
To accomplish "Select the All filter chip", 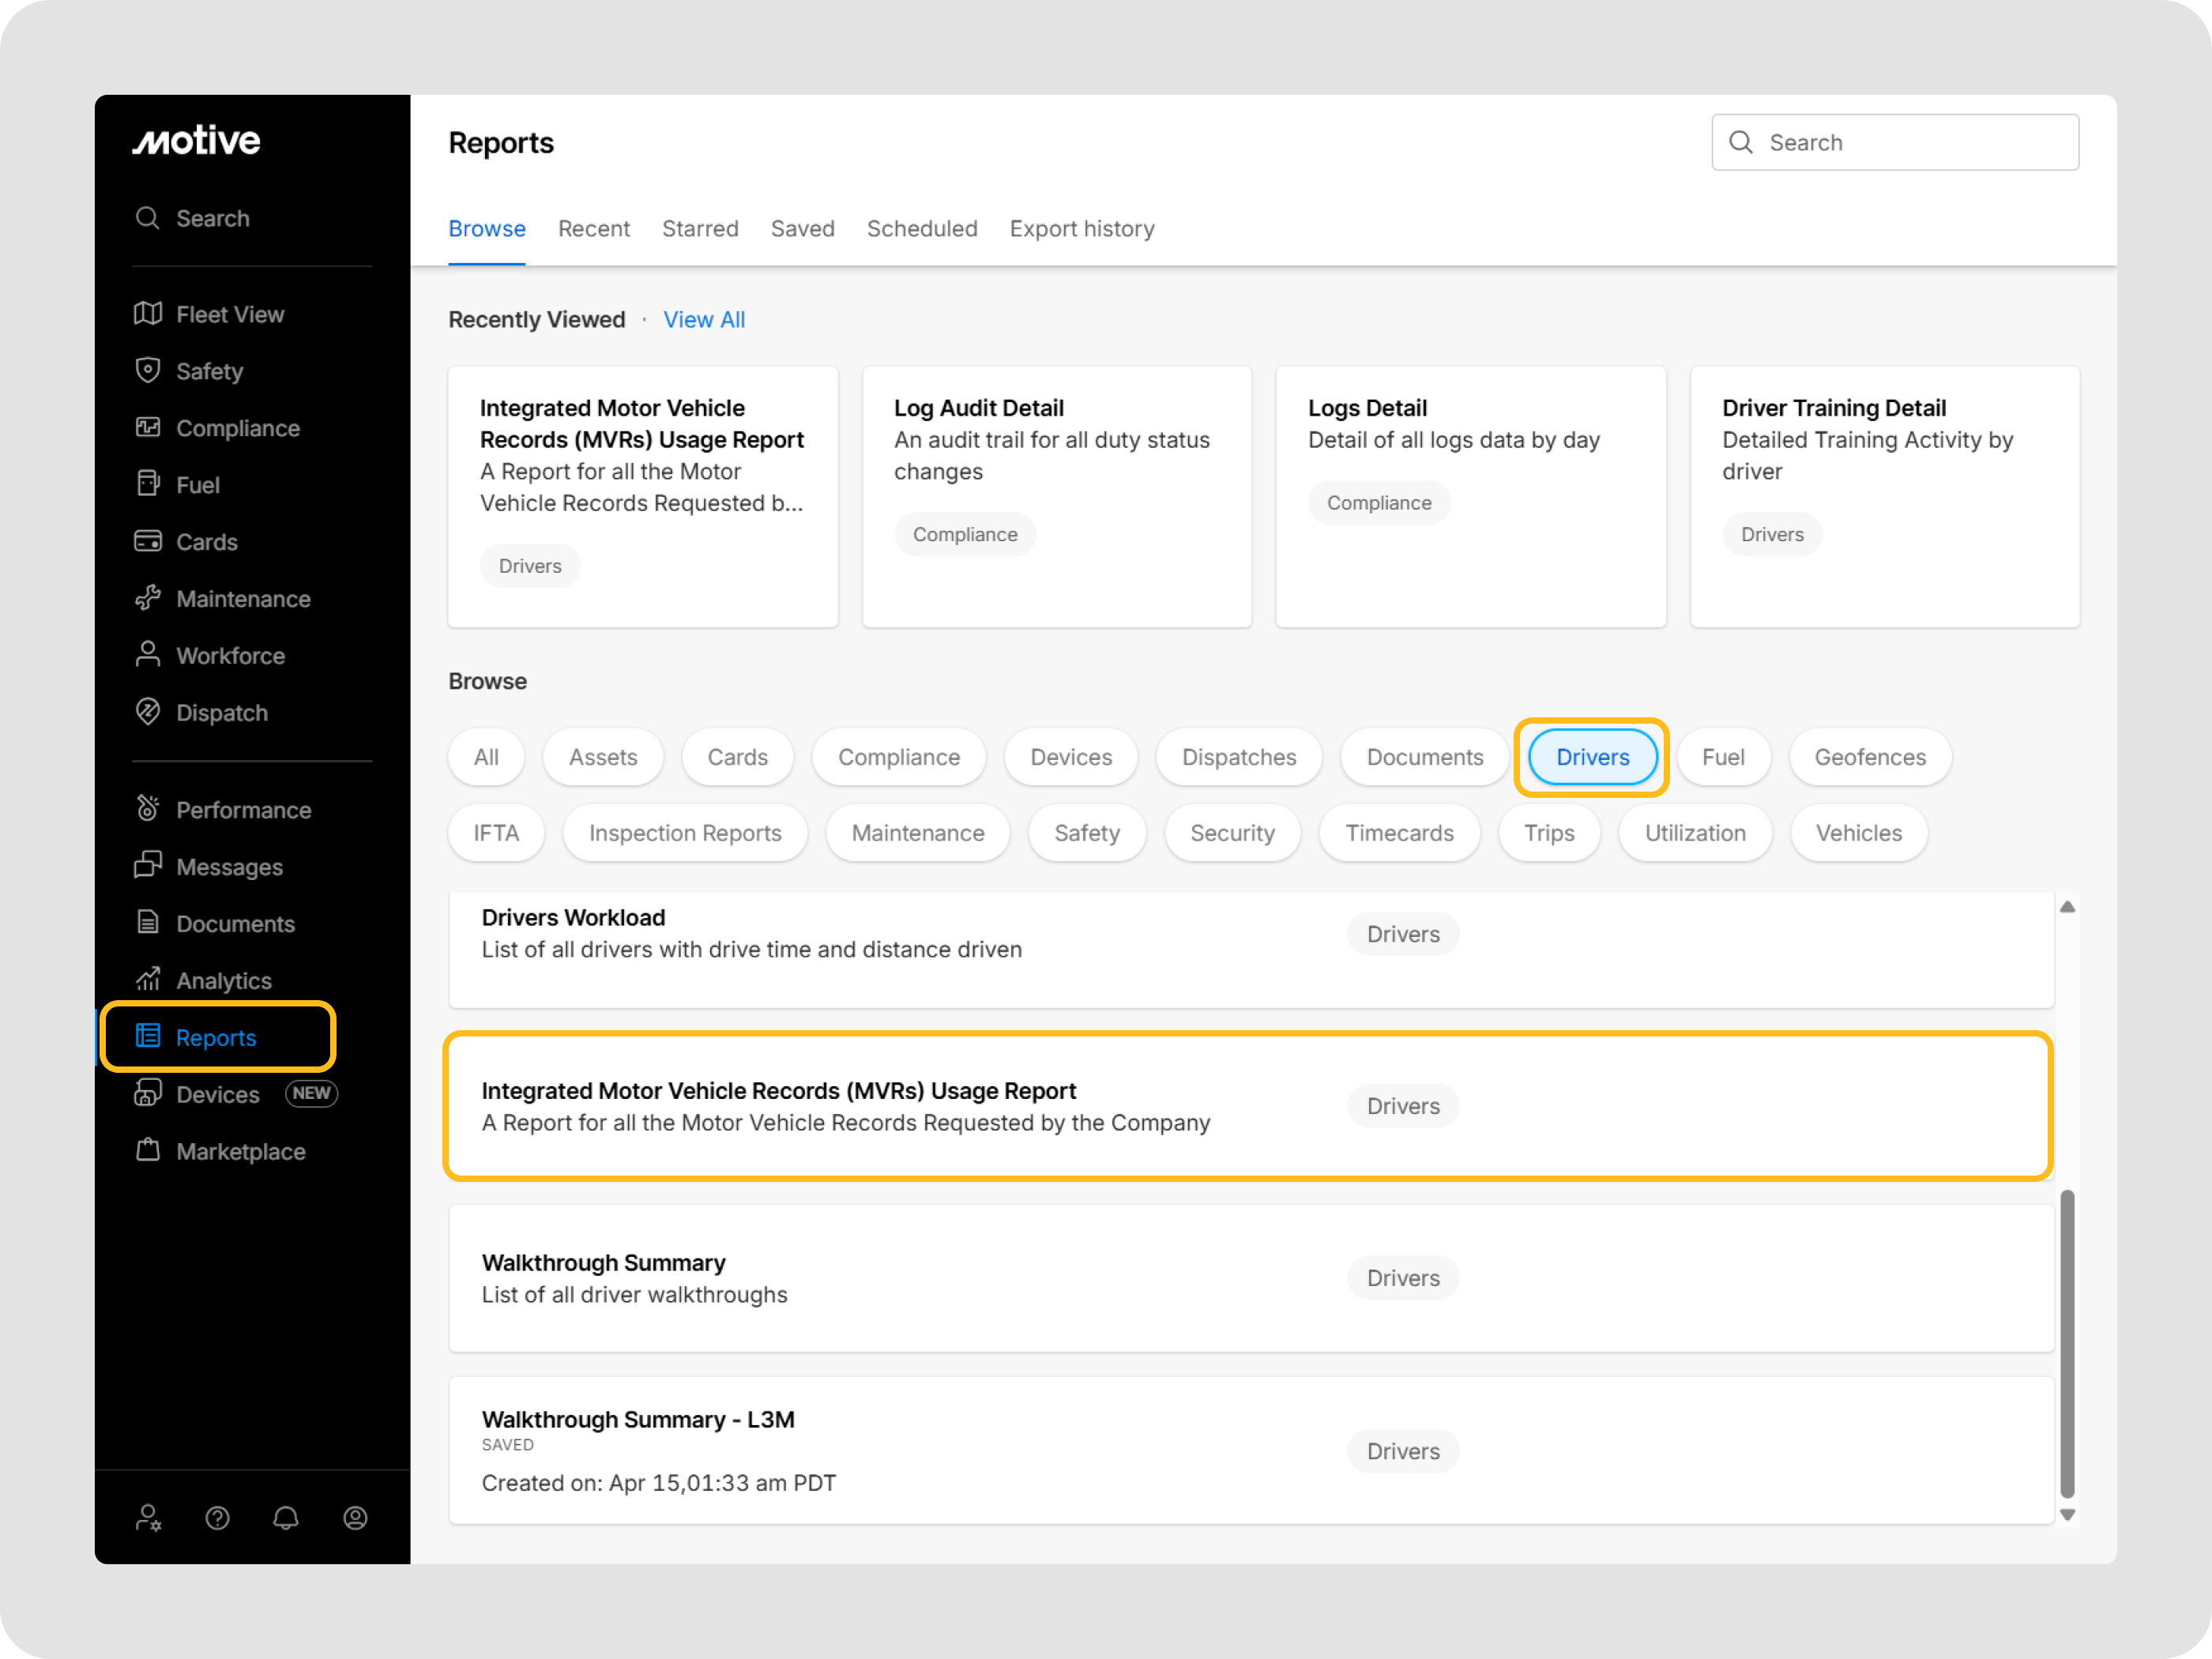I will click(486, 757).
